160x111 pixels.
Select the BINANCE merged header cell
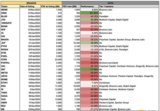(x=31, y=3)
